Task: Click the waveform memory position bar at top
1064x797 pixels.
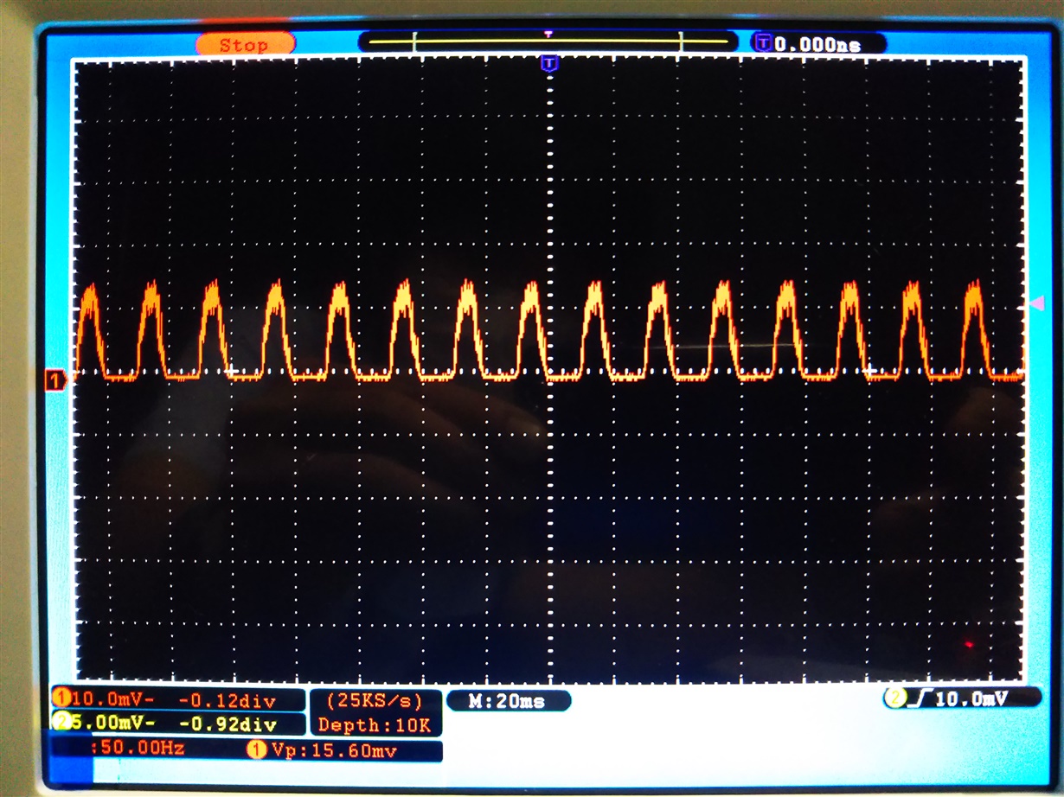Action: click(548, 41)
